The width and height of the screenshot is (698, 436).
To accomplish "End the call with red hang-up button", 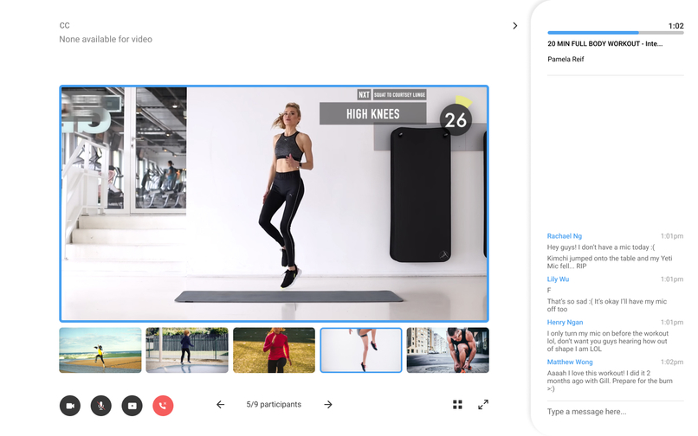I will (163, 406).
